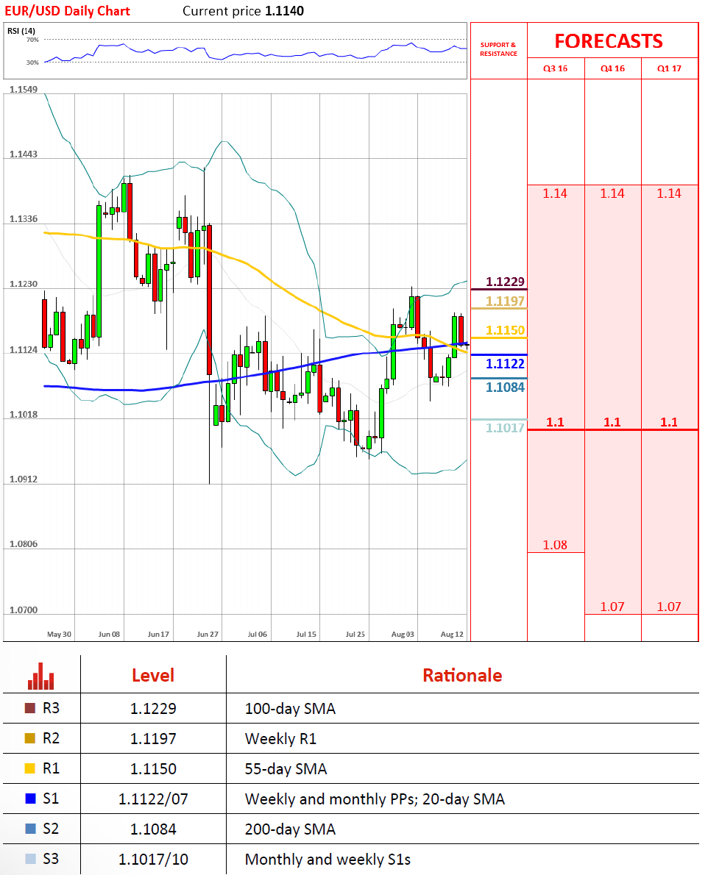Click the FORECASTS header

(x=609, y=41)
